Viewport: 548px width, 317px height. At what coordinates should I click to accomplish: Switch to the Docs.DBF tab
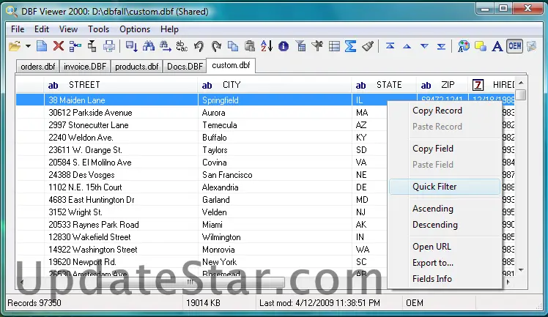coord(185,67)
